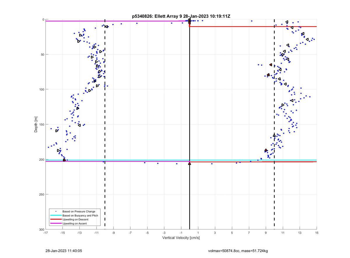Screen dimensions: 350x258
Task: Click the x-axis tick label -1
Action: [181, 233]
